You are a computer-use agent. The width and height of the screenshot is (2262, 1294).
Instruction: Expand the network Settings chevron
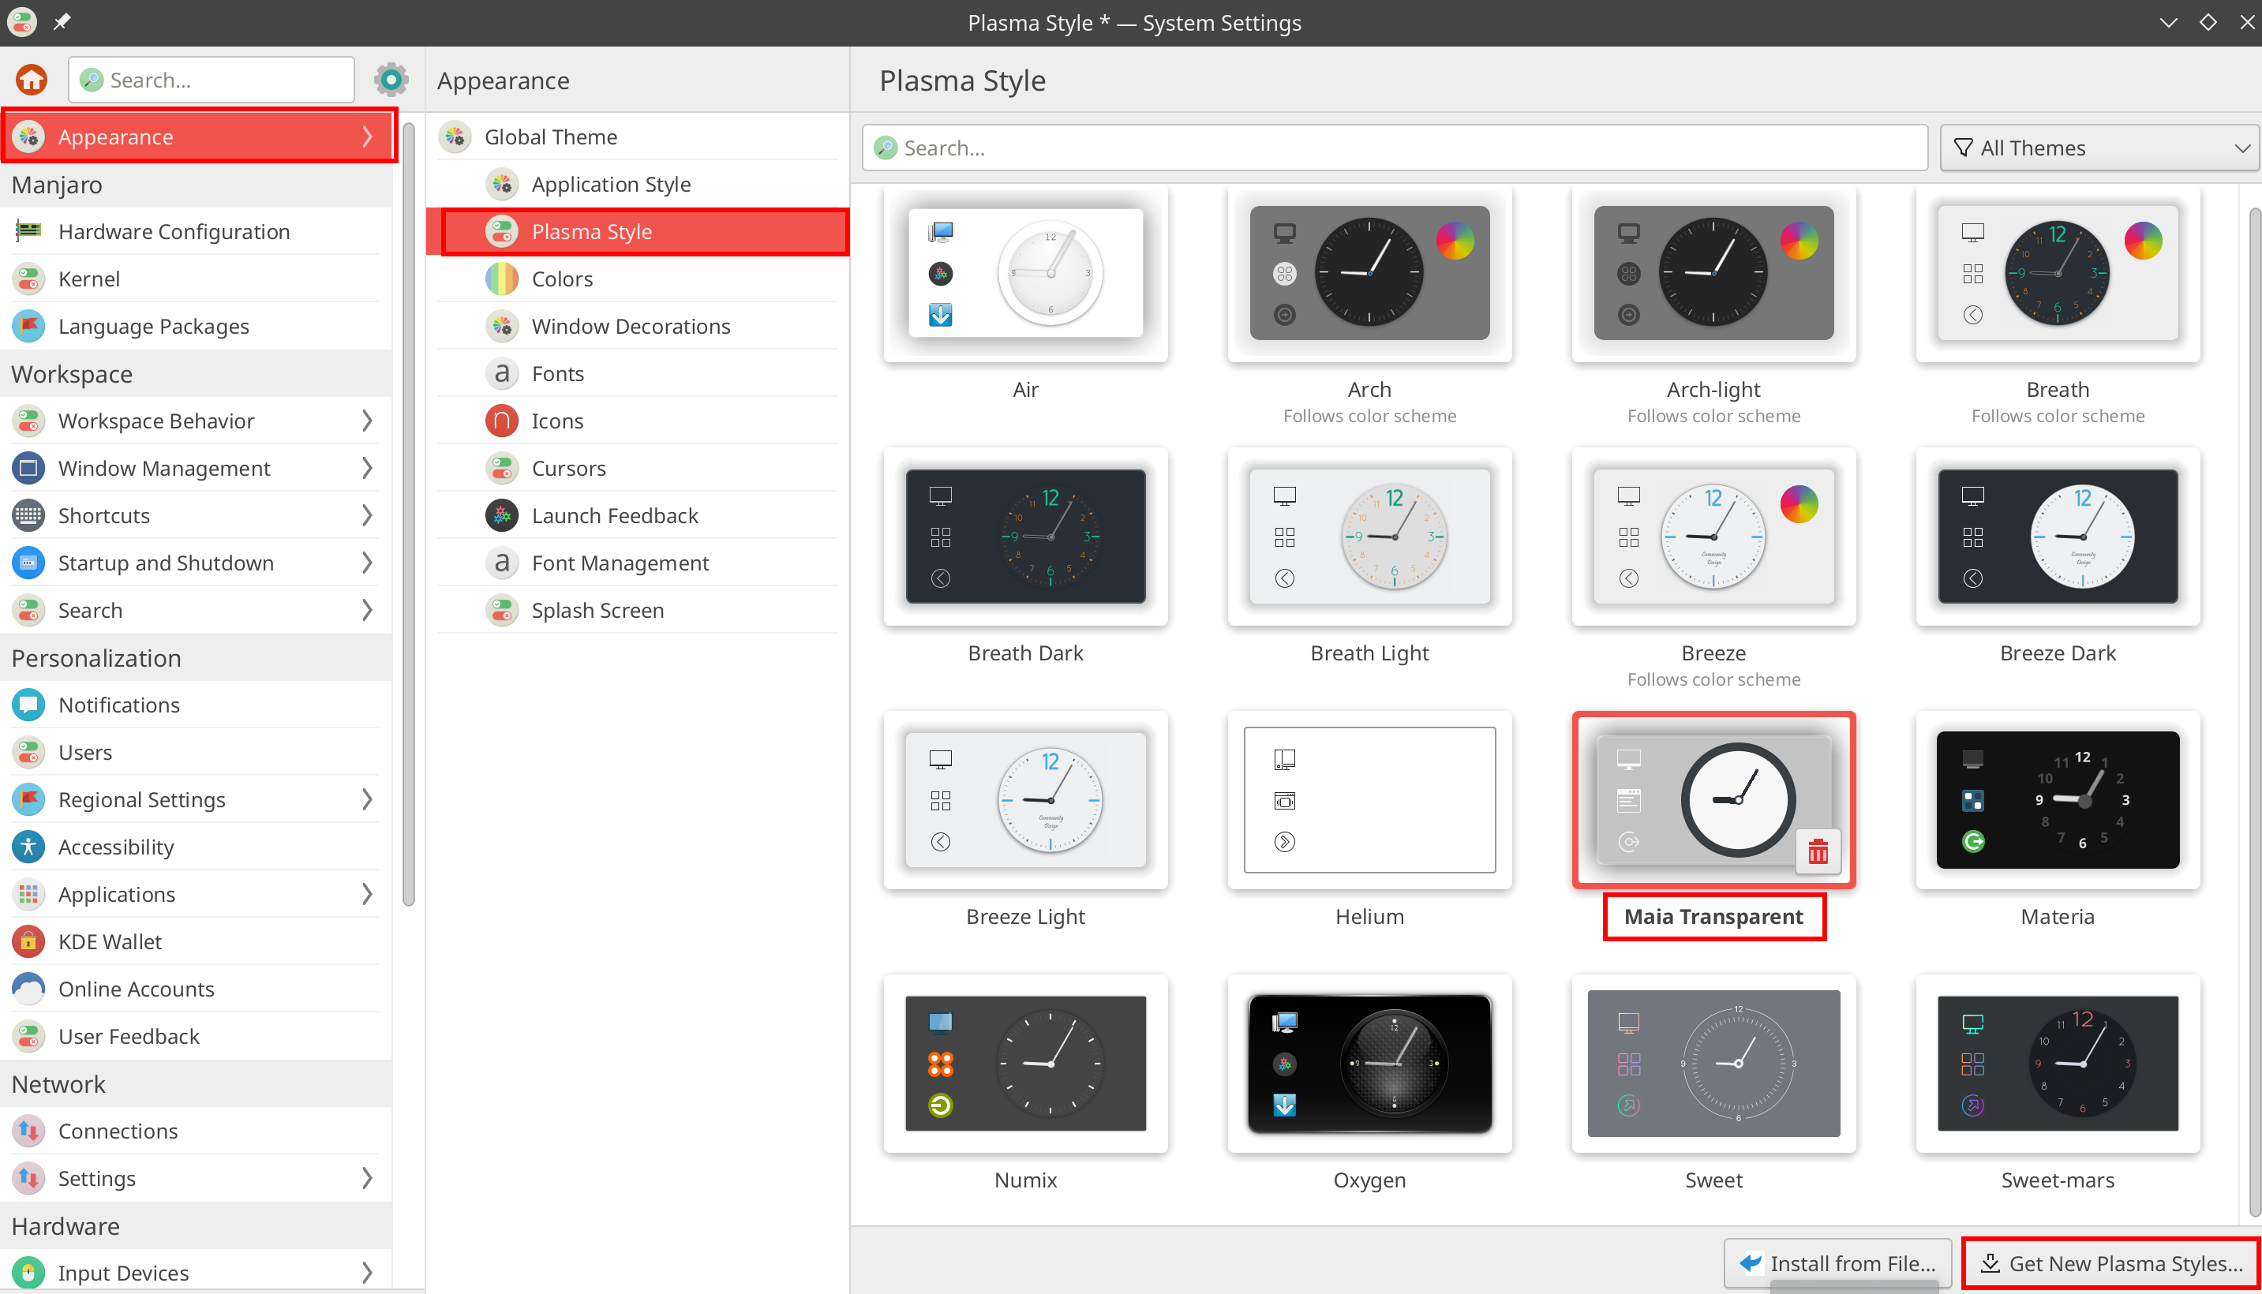click(x=367, y=1179)
